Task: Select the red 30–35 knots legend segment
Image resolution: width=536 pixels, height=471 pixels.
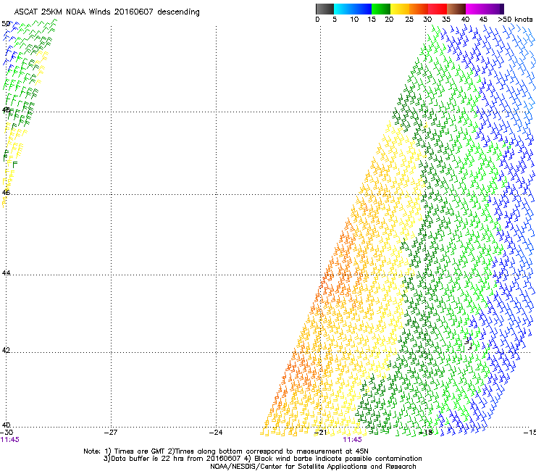Action: (437, 9)
